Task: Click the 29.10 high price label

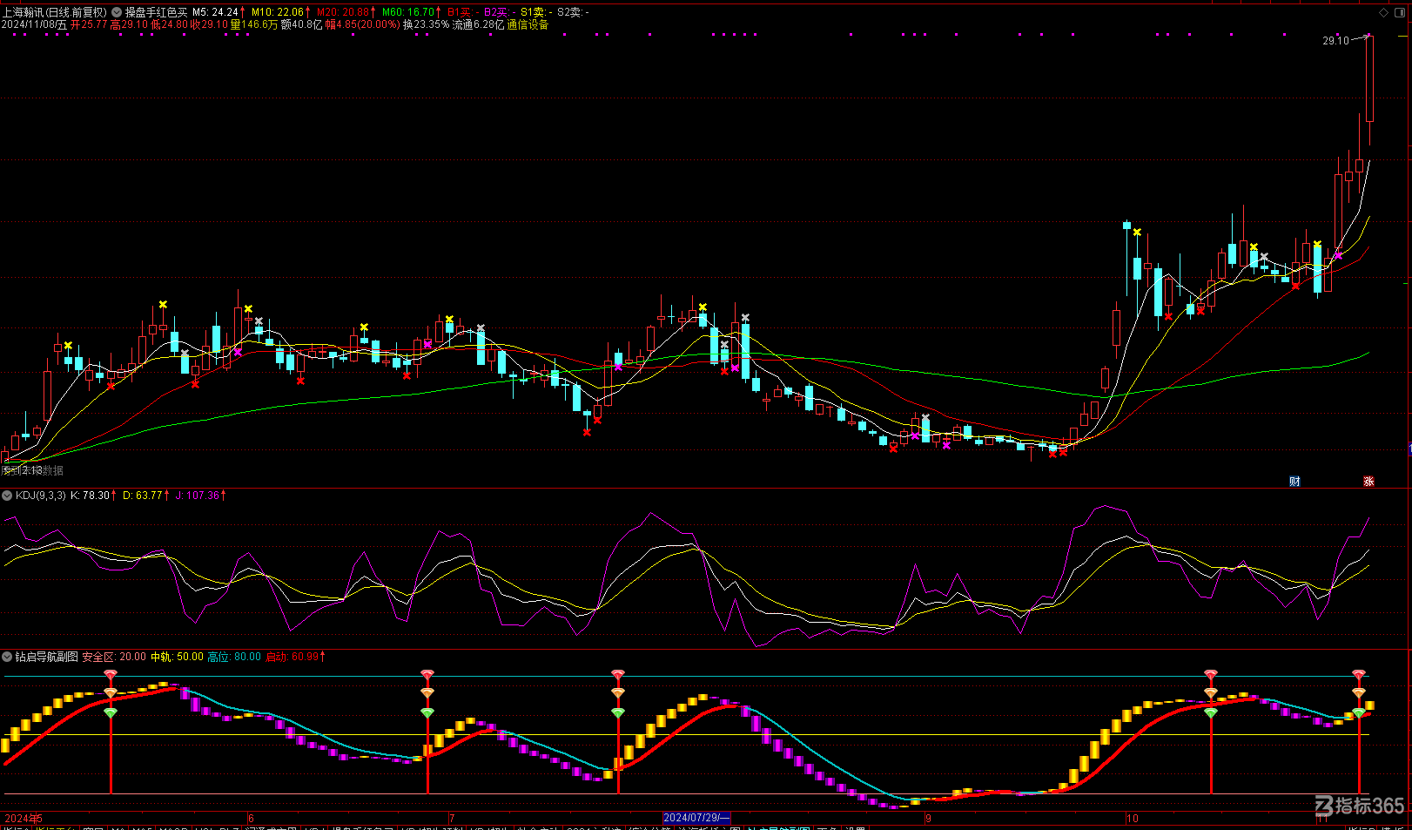Action: coord(1335,41)
